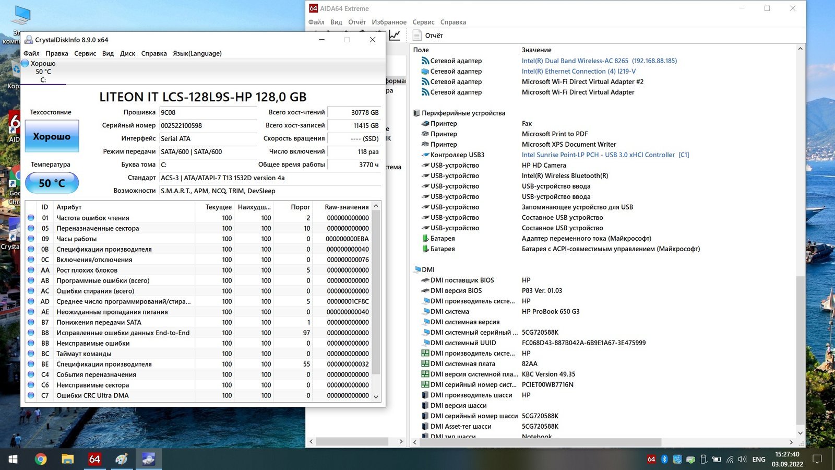Click AIDA64 red tray icon
This screenshot has width=835, height=470.
pos(651,459)
